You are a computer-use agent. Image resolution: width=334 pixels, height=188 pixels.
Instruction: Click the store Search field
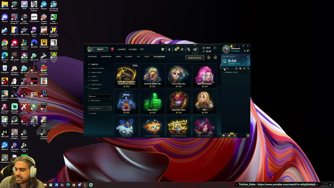point(99,96)
